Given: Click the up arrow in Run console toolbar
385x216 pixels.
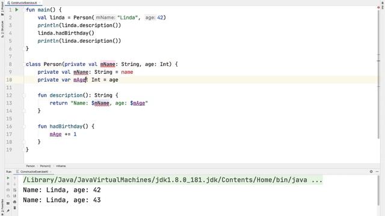Looking at the screenshot, I should pyautogui.click(x=14, y=178).
